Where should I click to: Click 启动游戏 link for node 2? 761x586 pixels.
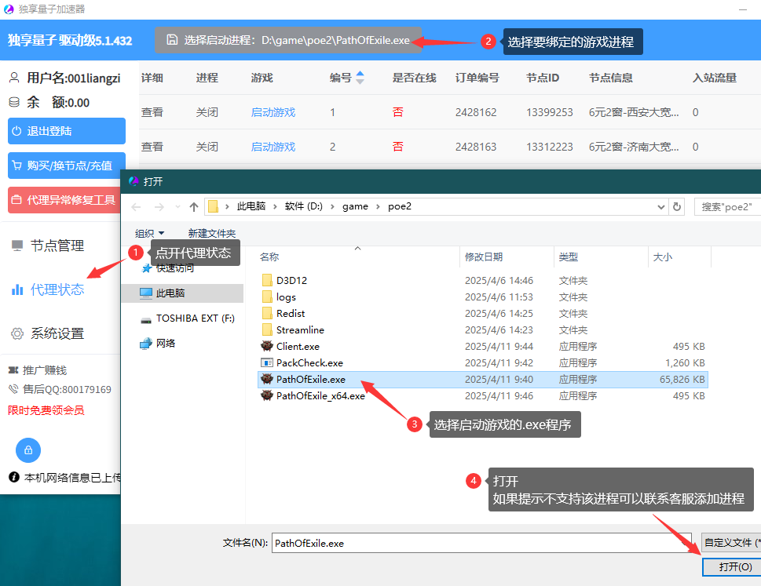point(273,147)
